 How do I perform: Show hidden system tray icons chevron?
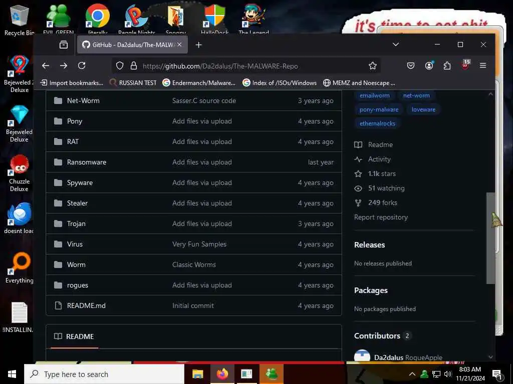pyautogui.click(x=412, y=374)
